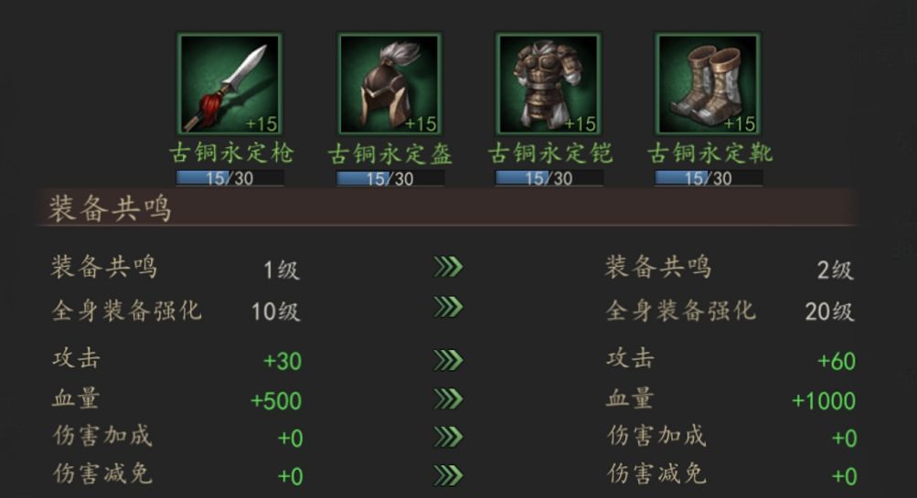Click the 15/30 progress bar under 古铜永定盔
Viewport: 917px width, 498px height.
click(x=390, y=177)
